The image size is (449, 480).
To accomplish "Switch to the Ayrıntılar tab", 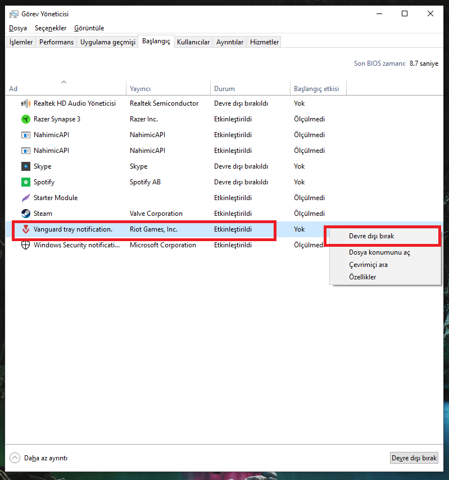I will coord(229,42).
